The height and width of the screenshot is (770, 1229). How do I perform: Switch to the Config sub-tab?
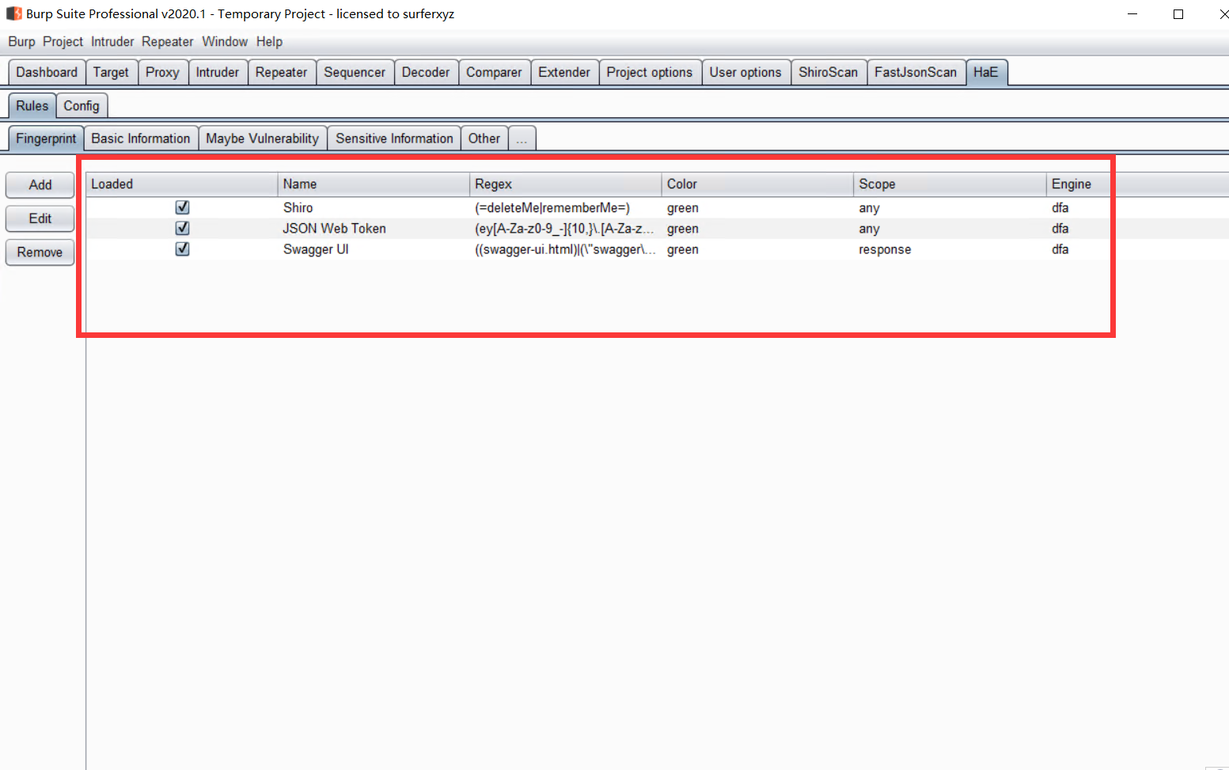pyautogui.click(x=82, y=106)
